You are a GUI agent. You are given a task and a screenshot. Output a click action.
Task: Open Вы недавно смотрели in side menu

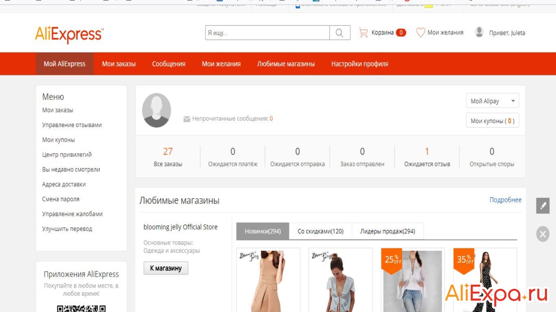[x=71, y=169]
